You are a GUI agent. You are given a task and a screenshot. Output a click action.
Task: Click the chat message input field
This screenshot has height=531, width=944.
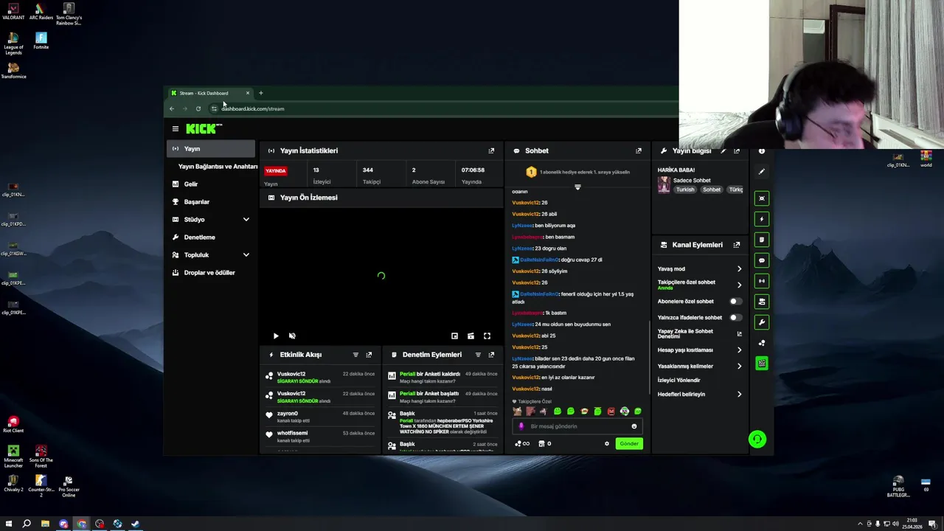[x=576, y=426]
